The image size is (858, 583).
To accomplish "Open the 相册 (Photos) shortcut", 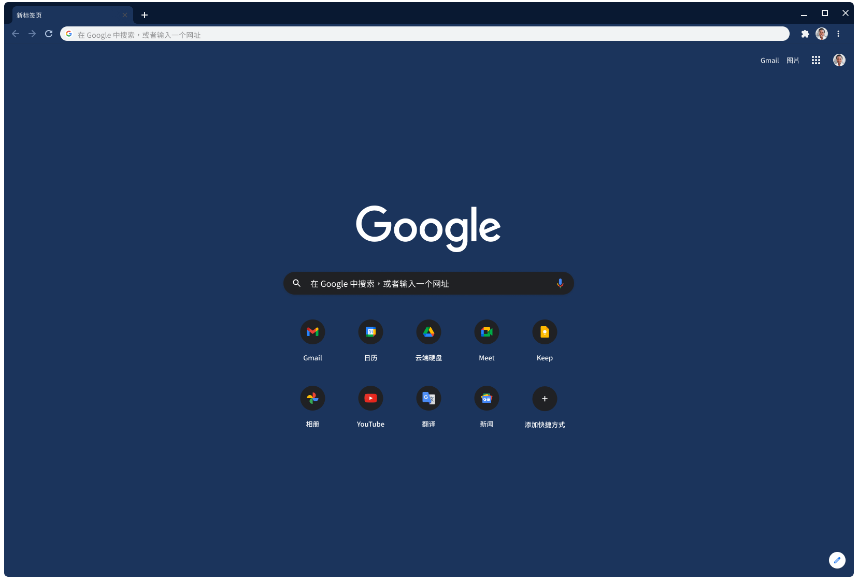I will 312,398.
